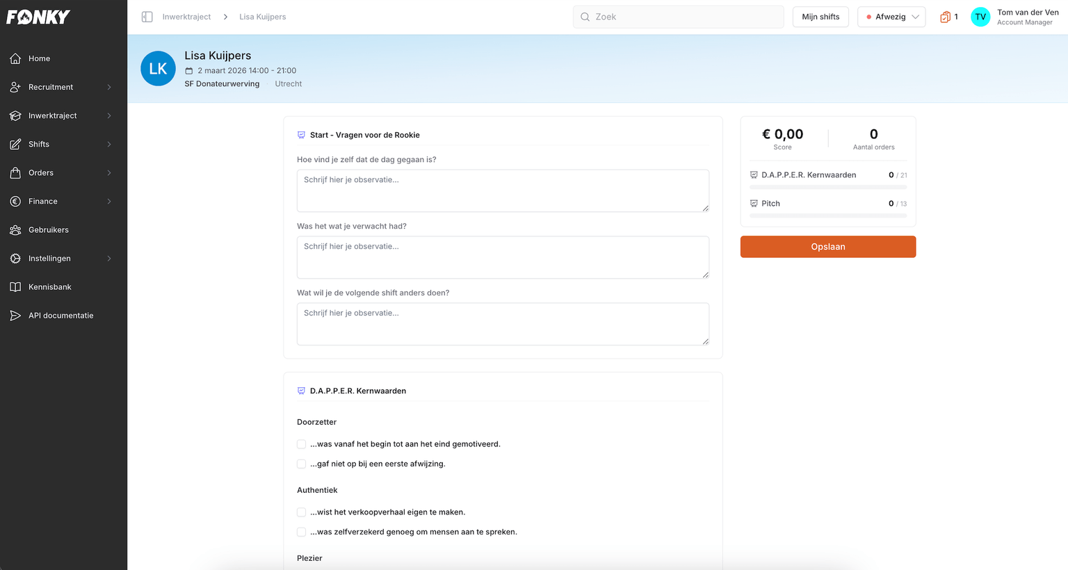Click the sidebar collapse toggle icon
The height and width of the screenshot is (570, 1068).
tap(147, 17)
